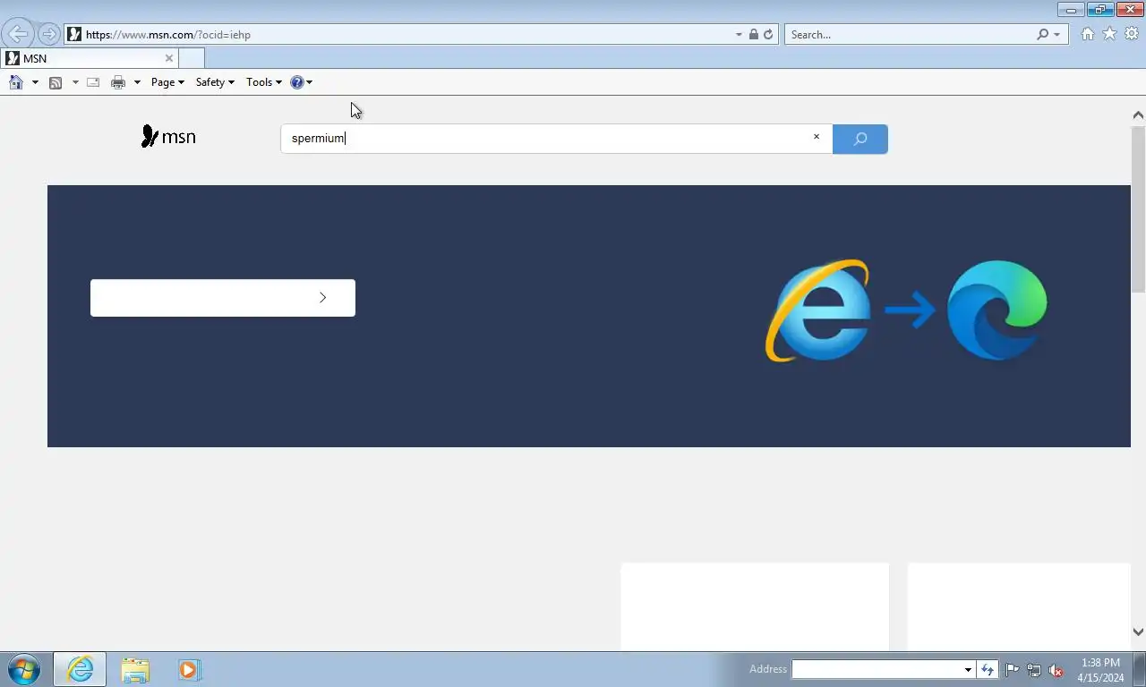Click the vertical scrollbar thumb
The height and width of the screenshot is (687, 1146).
click(x=1138, y=208)
